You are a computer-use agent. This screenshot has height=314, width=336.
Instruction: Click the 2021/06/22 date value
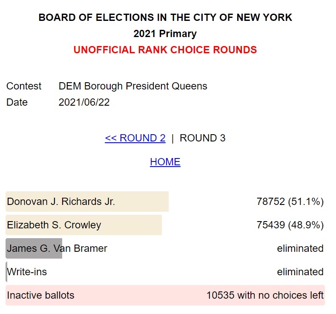[84, 102]
